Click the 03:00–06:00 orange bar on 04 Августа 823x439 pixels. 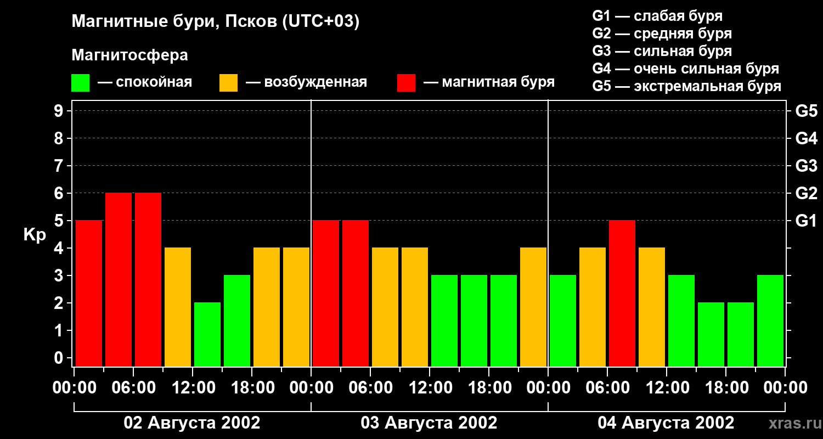click(x=593, y=307)
